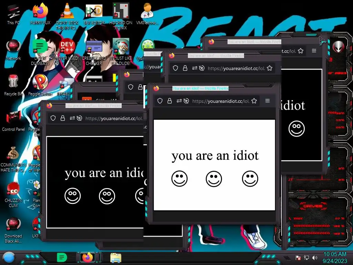The height and width of the screenshot is (265, 353).
Task: Click the 'you are an idiot' text on the white page
Action: tap(215, 156)
